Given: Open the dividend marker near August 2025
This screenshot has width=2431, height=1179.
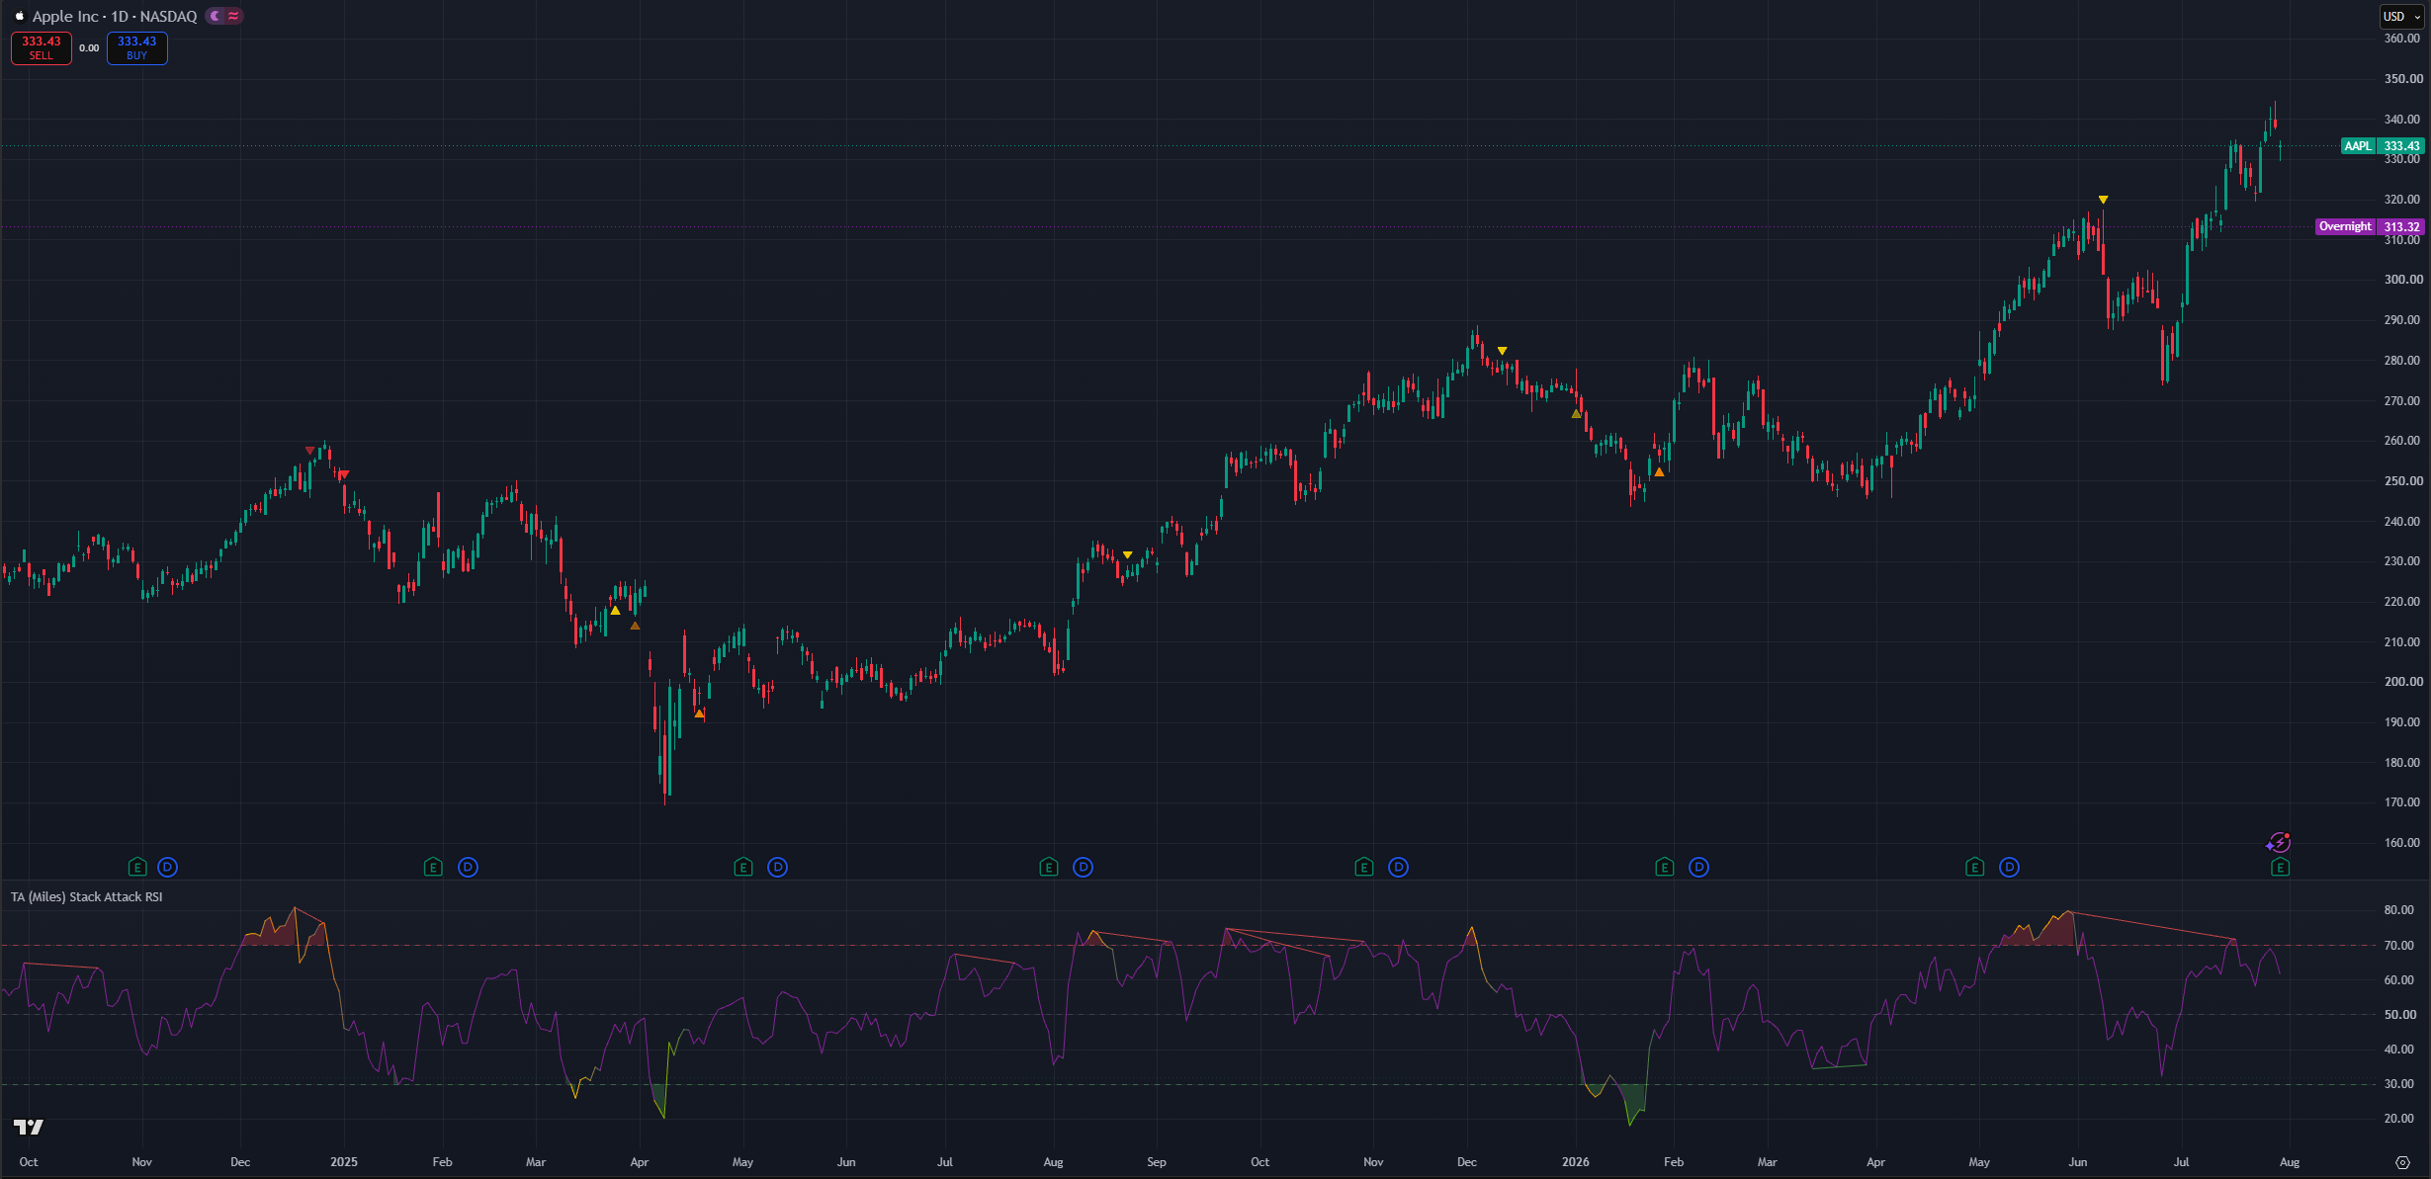Looking at the screenshot, I should pos(1084,868).
